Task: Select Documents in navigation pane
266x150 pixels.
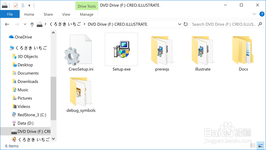Action: click(25, 73)
